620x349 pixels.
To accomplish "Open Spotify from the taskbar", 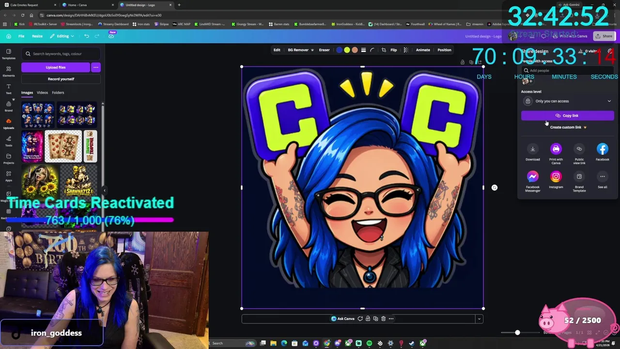I will [x=369, y=343].
